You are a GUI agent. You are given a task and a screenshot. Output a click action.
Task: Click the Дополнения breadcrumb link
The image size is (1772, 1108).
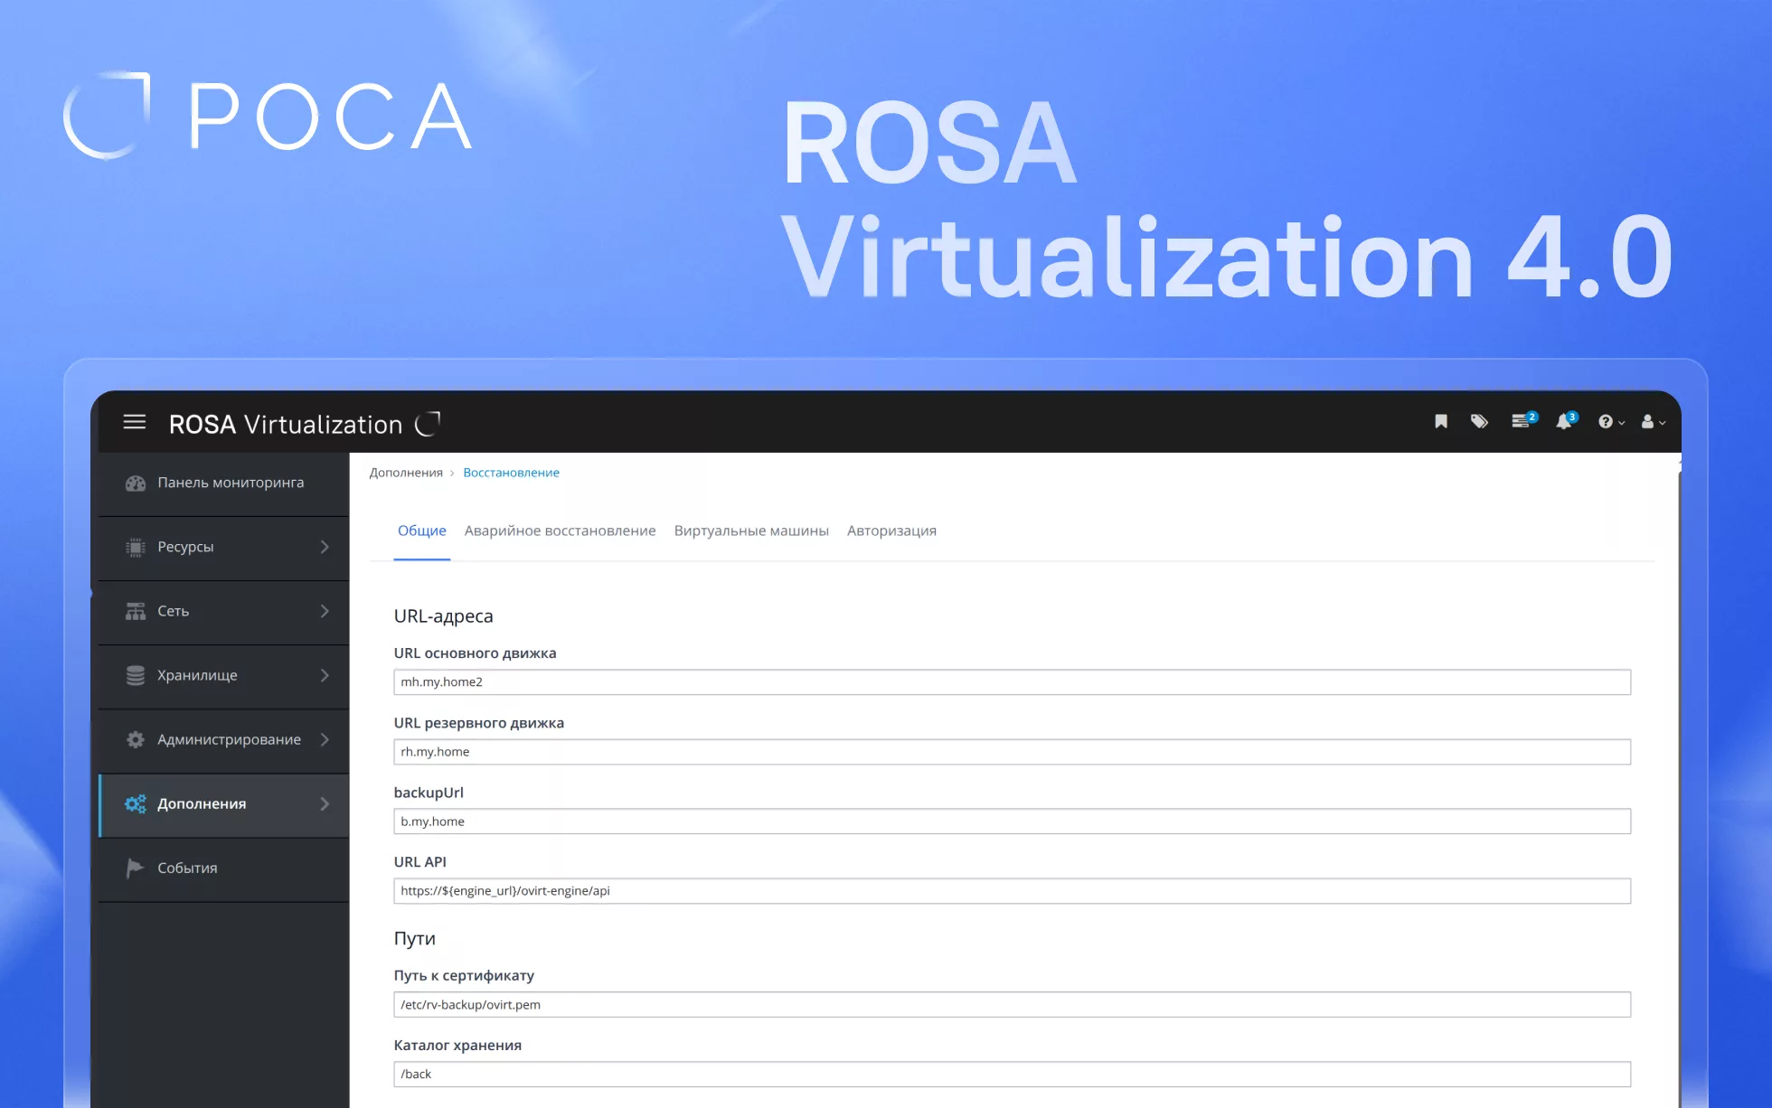tap(406, 472)
